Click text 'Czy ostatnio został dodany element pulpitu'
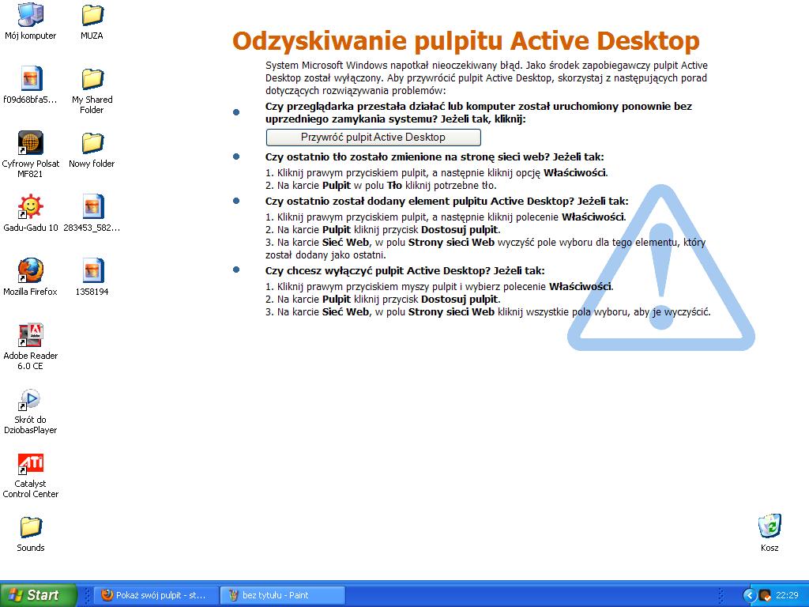The image size is (809, 607). pyautogui.click(x=377, y=202)
